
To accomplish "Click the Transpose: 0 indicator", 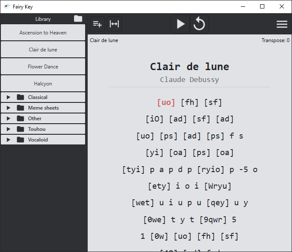I will coord(275,40).
